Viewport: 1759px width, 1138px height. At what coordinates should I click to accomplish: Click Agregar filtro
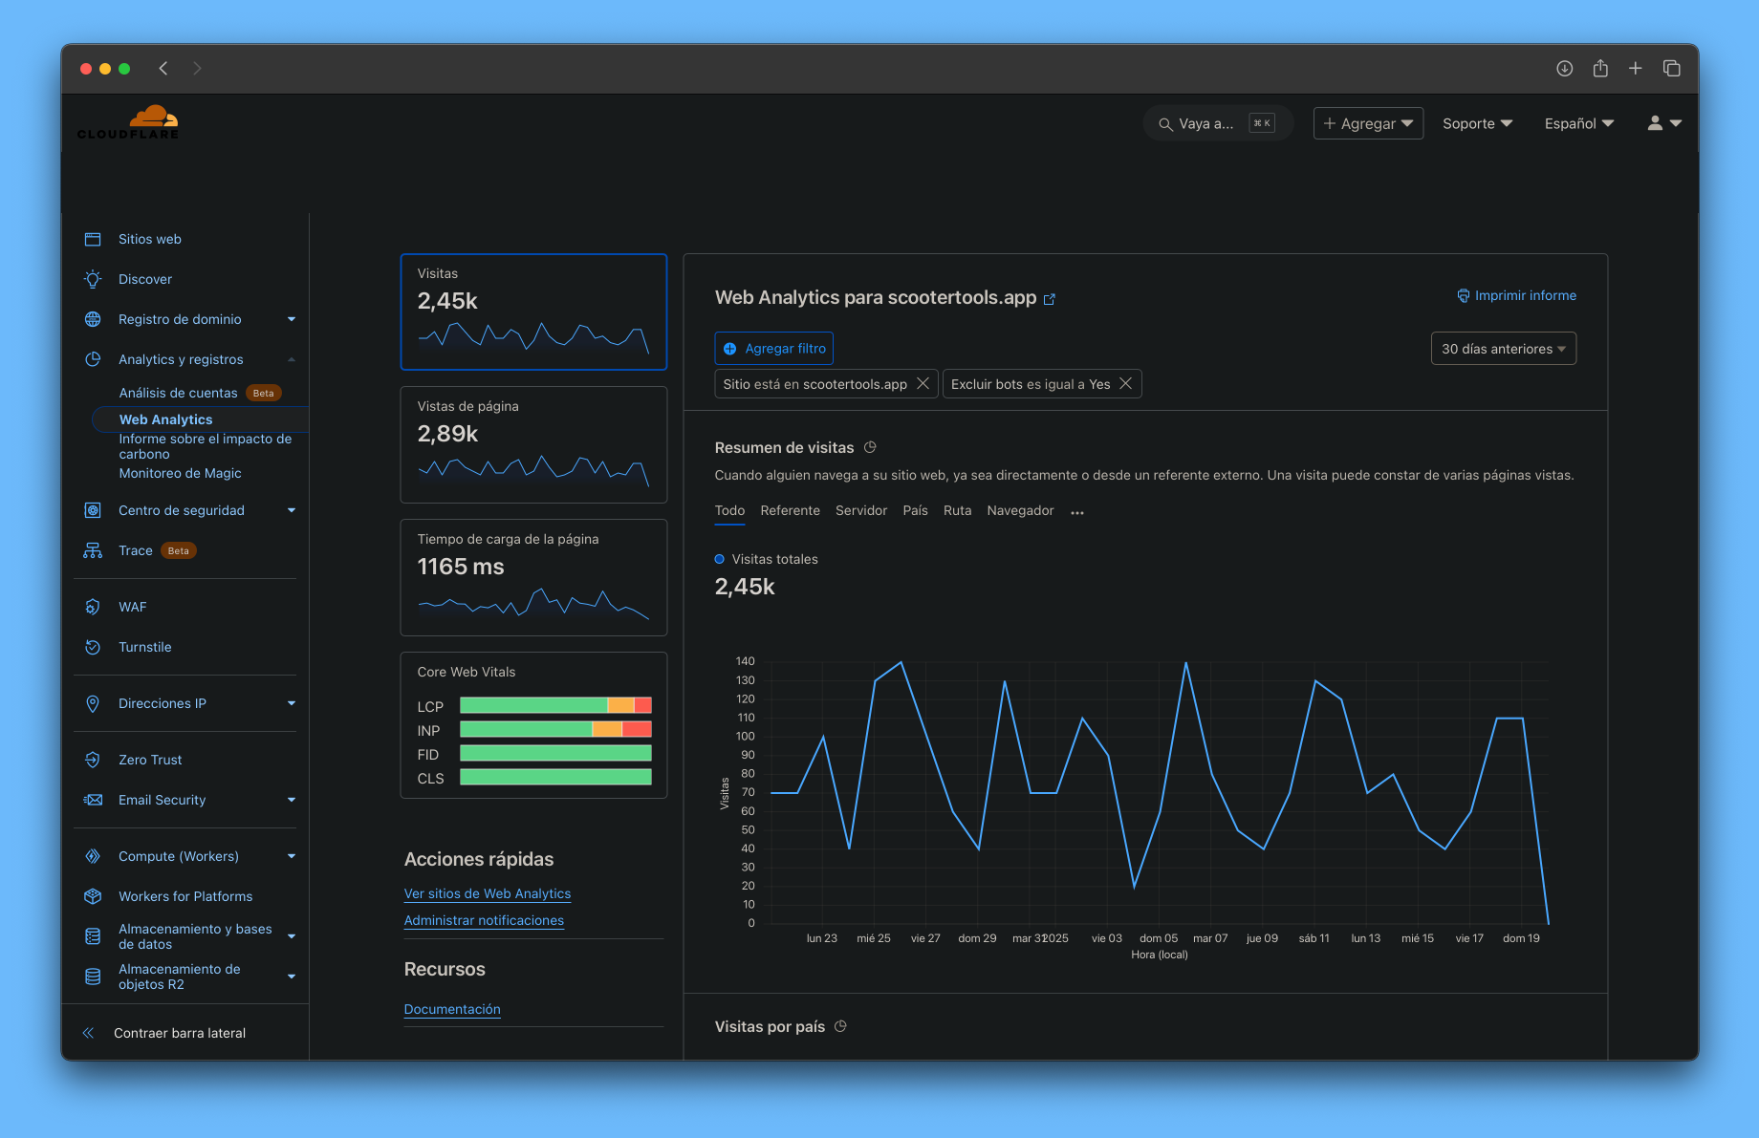(773, 348)
